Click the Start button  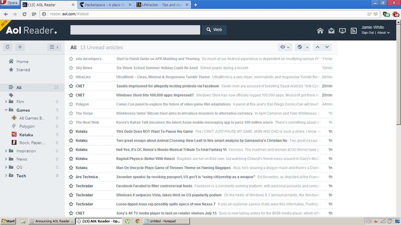pyautogui.click(x=8, y=221)
